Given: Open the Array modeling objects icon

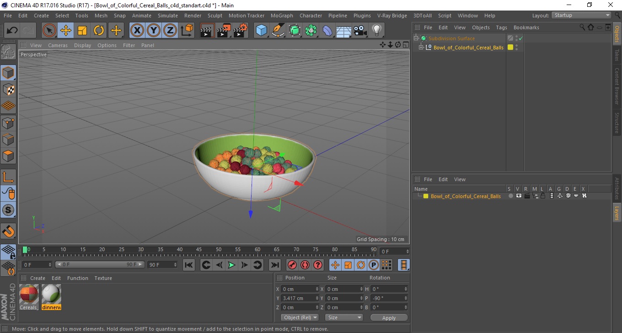Looking at the screenshot, I should [x=311, y=31].
